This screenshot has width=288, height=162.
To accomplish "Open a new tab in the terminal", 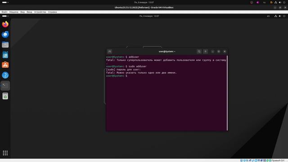I will [110, 52].
